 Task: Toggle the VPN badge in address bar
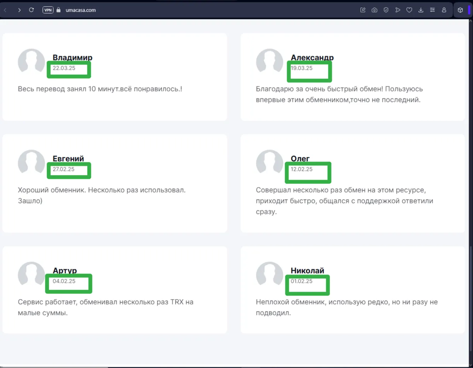pos(48,10)
